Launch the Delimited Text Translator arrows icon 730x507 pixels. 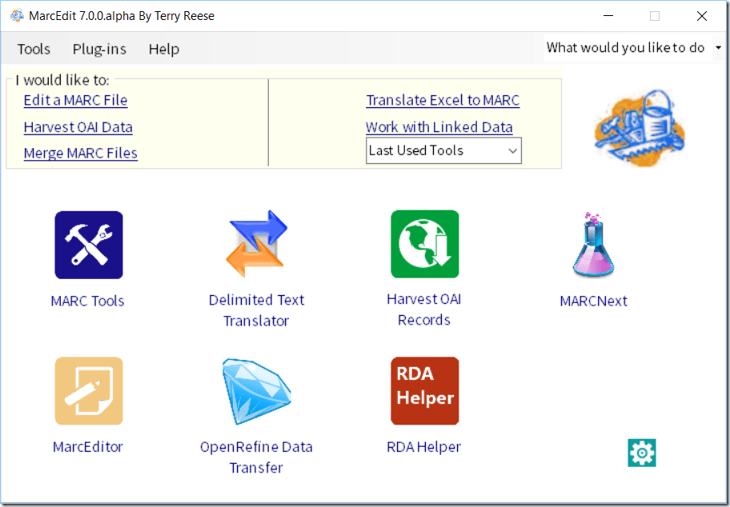[256, 244]
